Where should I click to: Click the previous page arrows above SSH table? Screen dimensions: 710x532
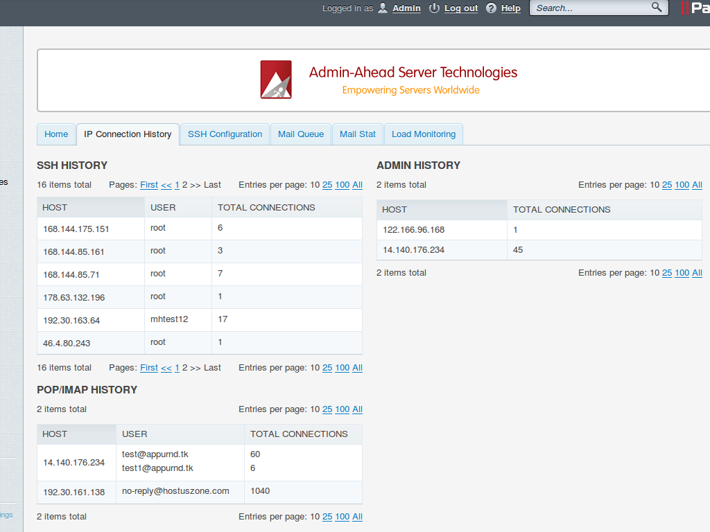[166, 185]
